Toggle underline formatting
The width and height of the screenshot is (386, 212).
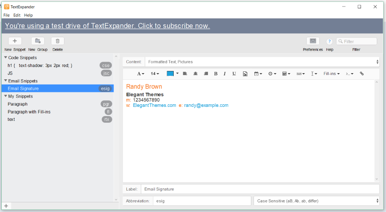(x=234, y=74)
